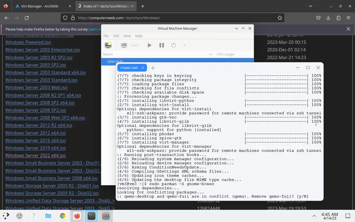
Task: Click the Firefox logo icon in tab bar
Action: click(x=6, y=6)
